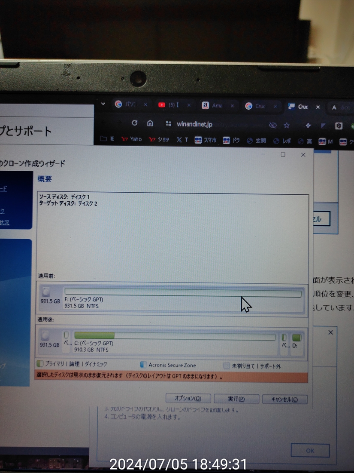Click the キャンセル(C) button
This screenshot has width=354, height=473.
285,399
